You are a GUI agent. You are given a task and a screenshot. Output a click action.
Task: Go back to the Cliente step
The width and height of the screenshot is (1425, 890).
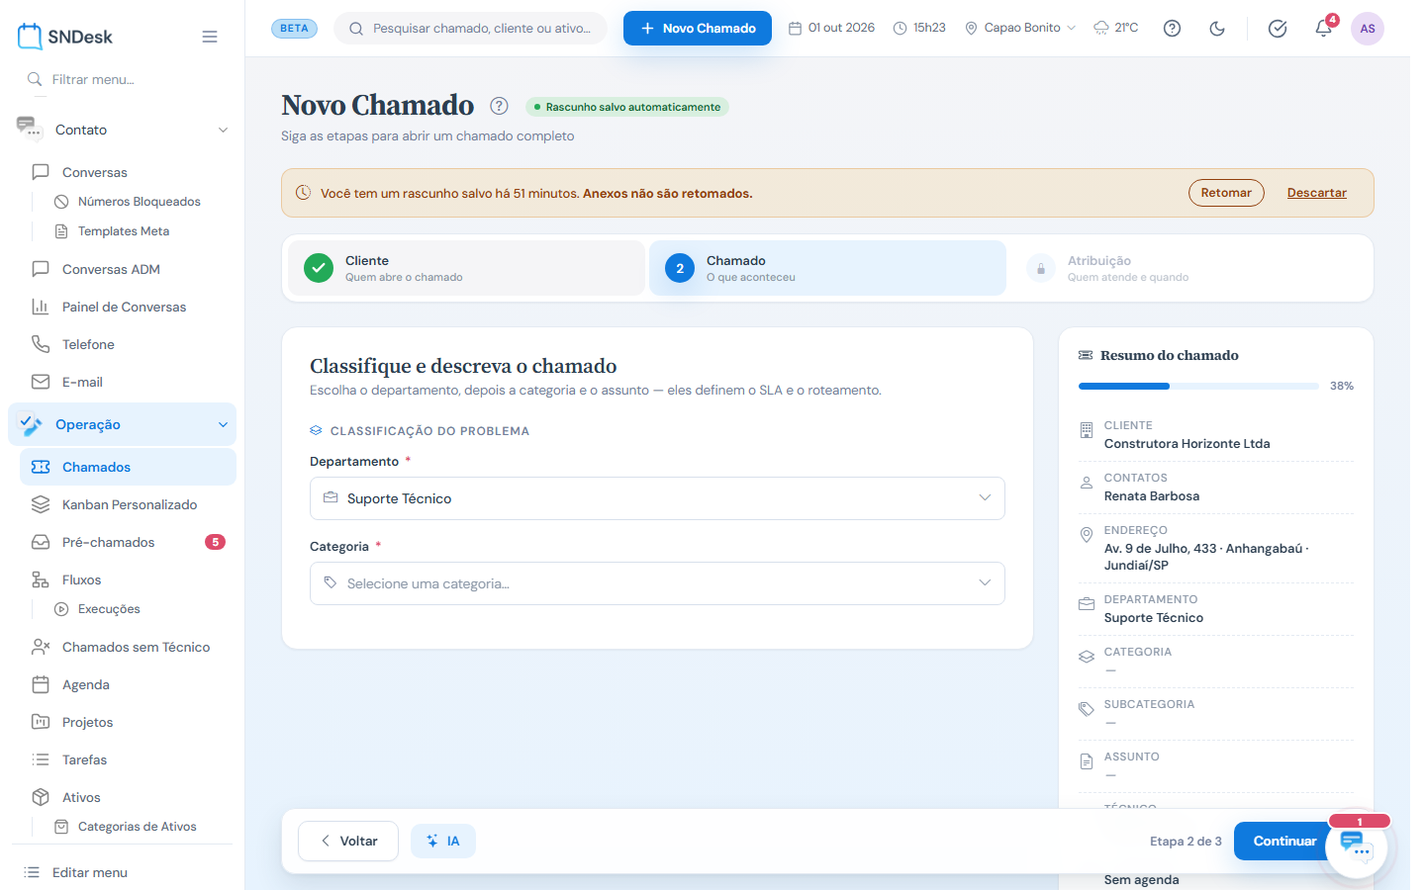tap(467, 268)
